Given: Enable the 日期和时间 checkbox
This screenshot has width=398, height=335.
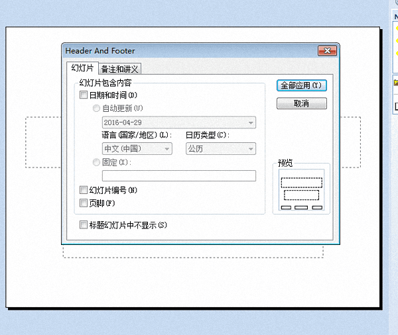Looking at the screenshot, I should [x=84, y=95].
